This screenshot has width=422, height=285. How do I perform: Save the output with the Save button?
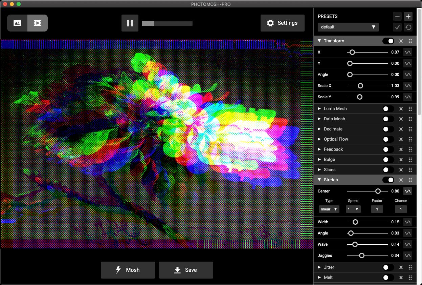point(186,270)
